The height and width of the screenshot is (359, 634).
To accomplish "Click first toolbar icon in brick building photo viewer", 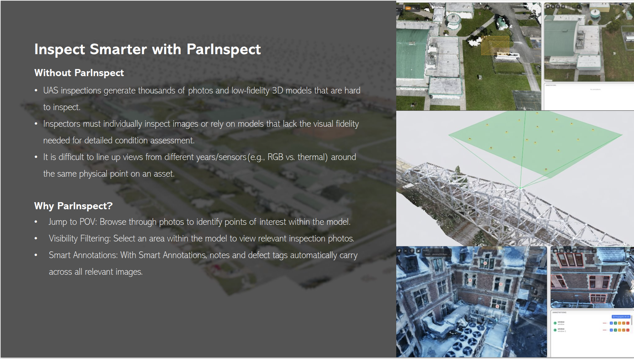I will point(555,251).
